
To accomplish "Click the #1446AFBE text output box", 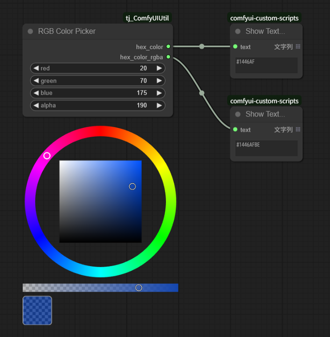I will click(x=267, y=148).
